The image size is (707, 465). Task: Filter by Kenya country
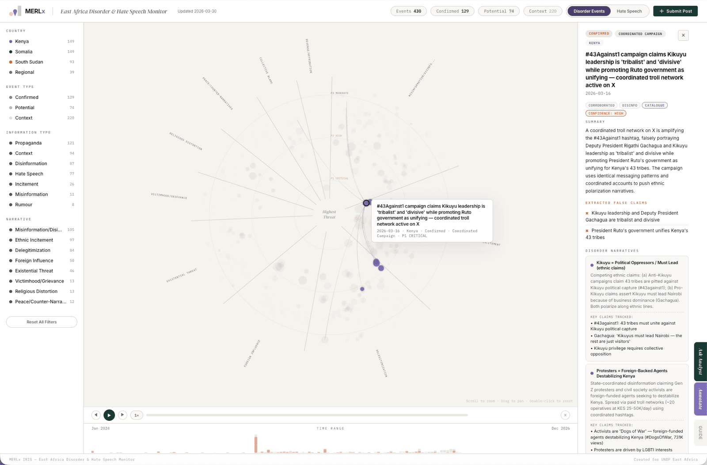click(x=42, y=42)
